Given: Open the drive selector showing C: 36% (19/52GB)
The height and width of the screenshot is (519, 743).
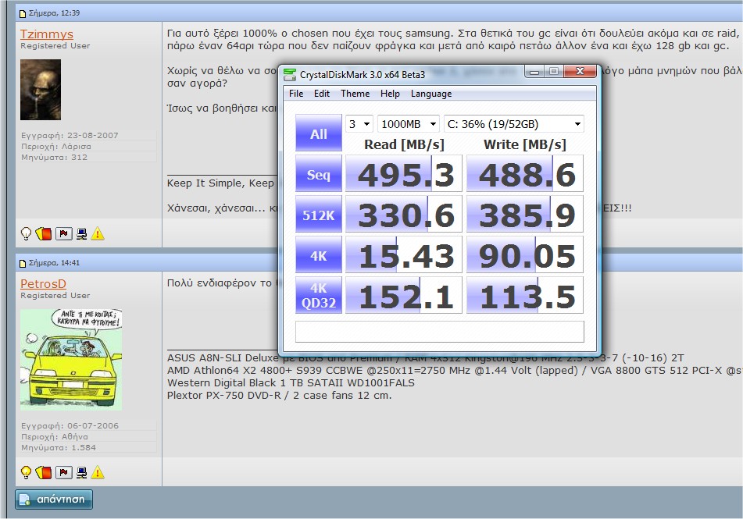Looking at the screenshot, I should (513, 124).
